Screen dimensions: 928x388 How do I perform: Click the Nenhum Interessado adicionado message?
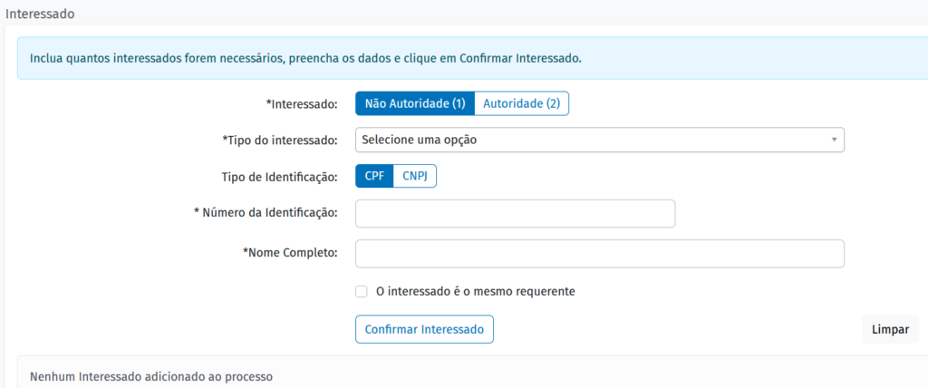tap(151, 375)
